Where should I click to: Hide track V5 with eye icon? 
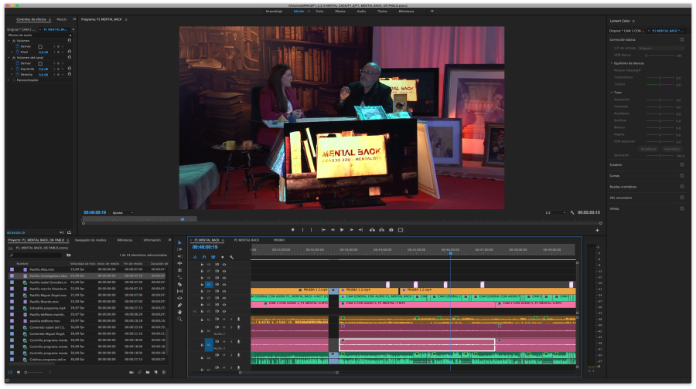click(x=224, y=285)
